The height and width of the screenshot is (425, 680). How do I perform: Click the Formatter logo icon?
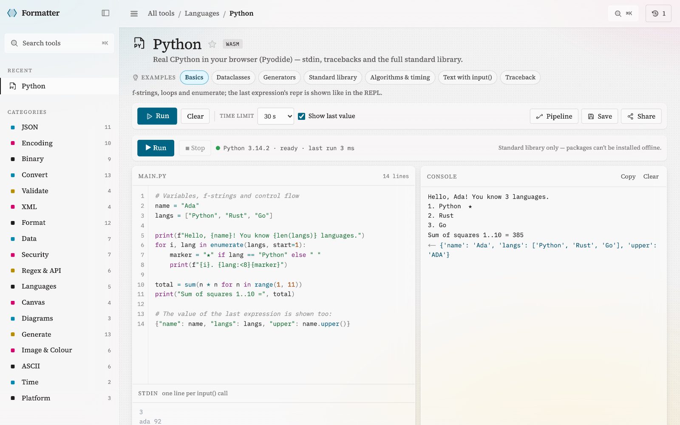(12, 13)
